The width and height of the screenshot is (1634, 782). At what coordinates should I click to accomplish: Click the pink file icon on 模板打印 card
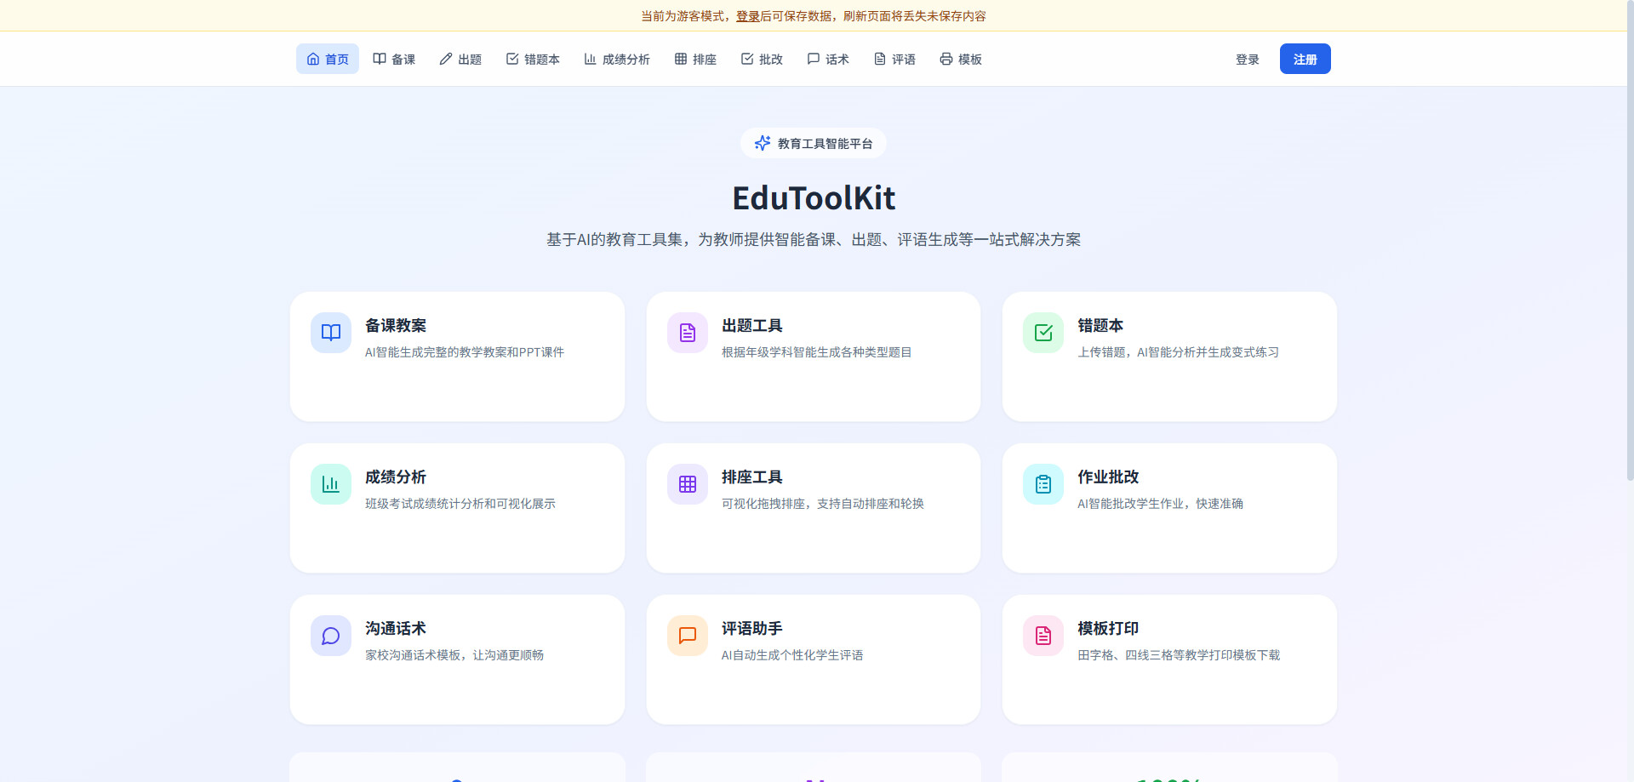pos(1043,636)
